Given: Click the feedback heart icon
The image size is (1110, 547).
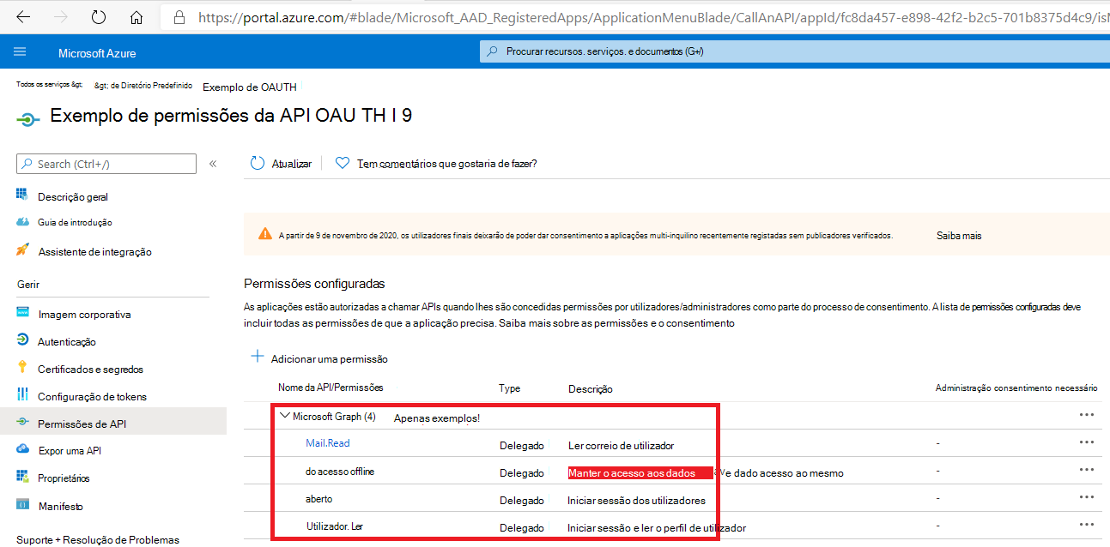Looking at the screenshot, I should tap(342, 163).
